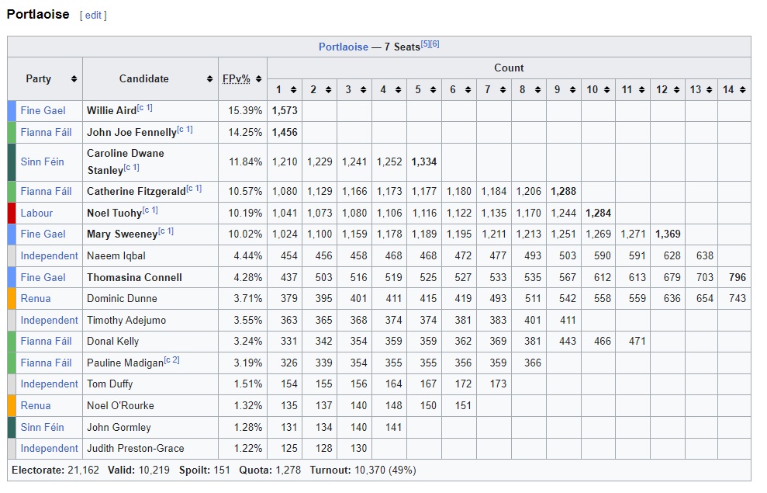
Task: Sort by Count 6 column arrows
Action: (468, 89)
